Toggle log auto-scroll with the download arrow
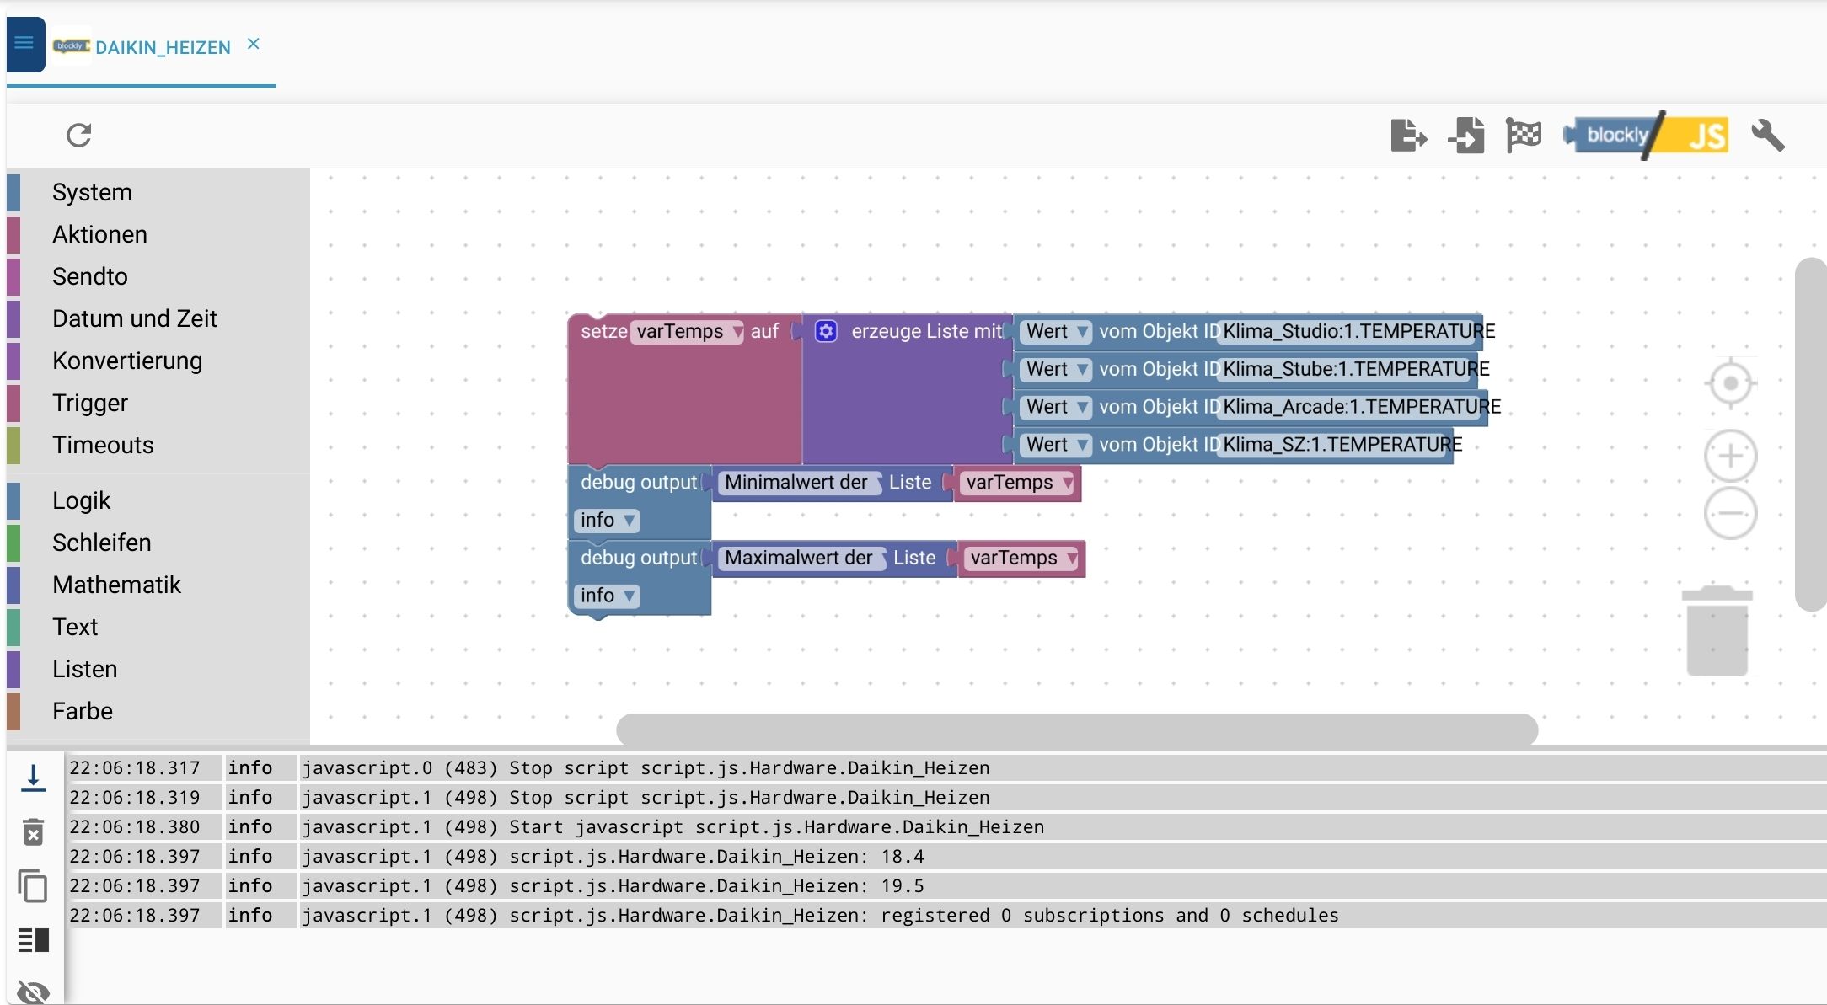1827x1005 pixels. point(33,778)
